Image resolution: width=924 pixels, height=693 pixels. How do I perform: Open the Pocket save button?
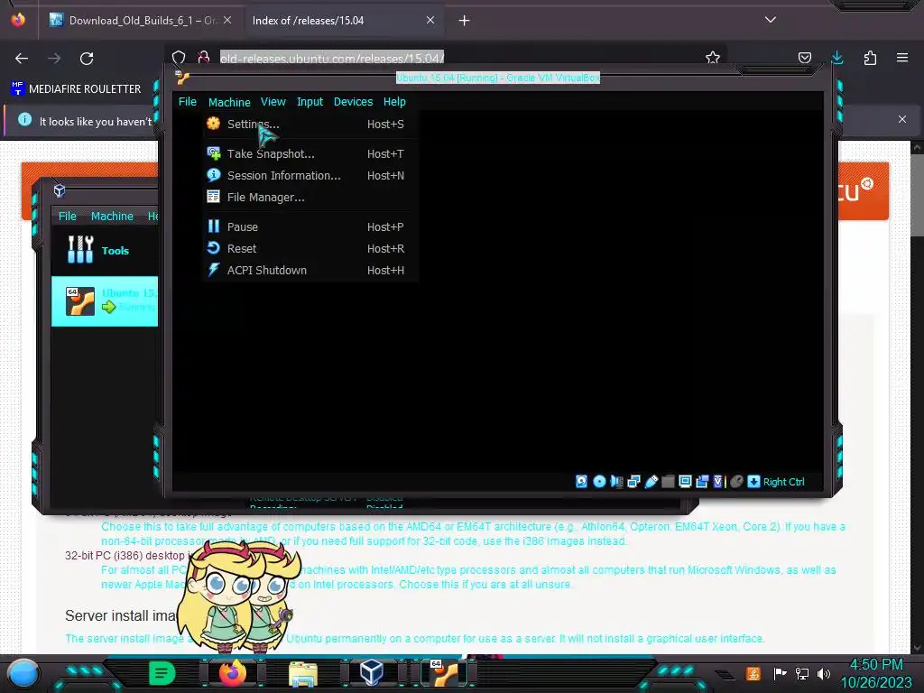(x=804, y=58)
